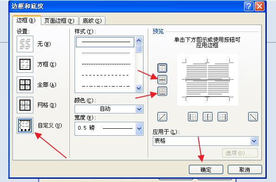Click the disabled 选项(O)... button

240,153
